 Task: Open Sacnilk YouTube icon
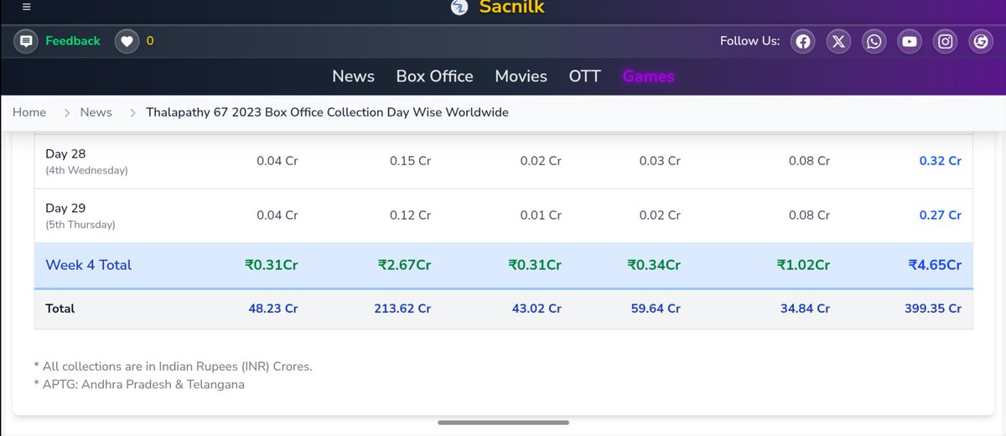tap(910, 41)
